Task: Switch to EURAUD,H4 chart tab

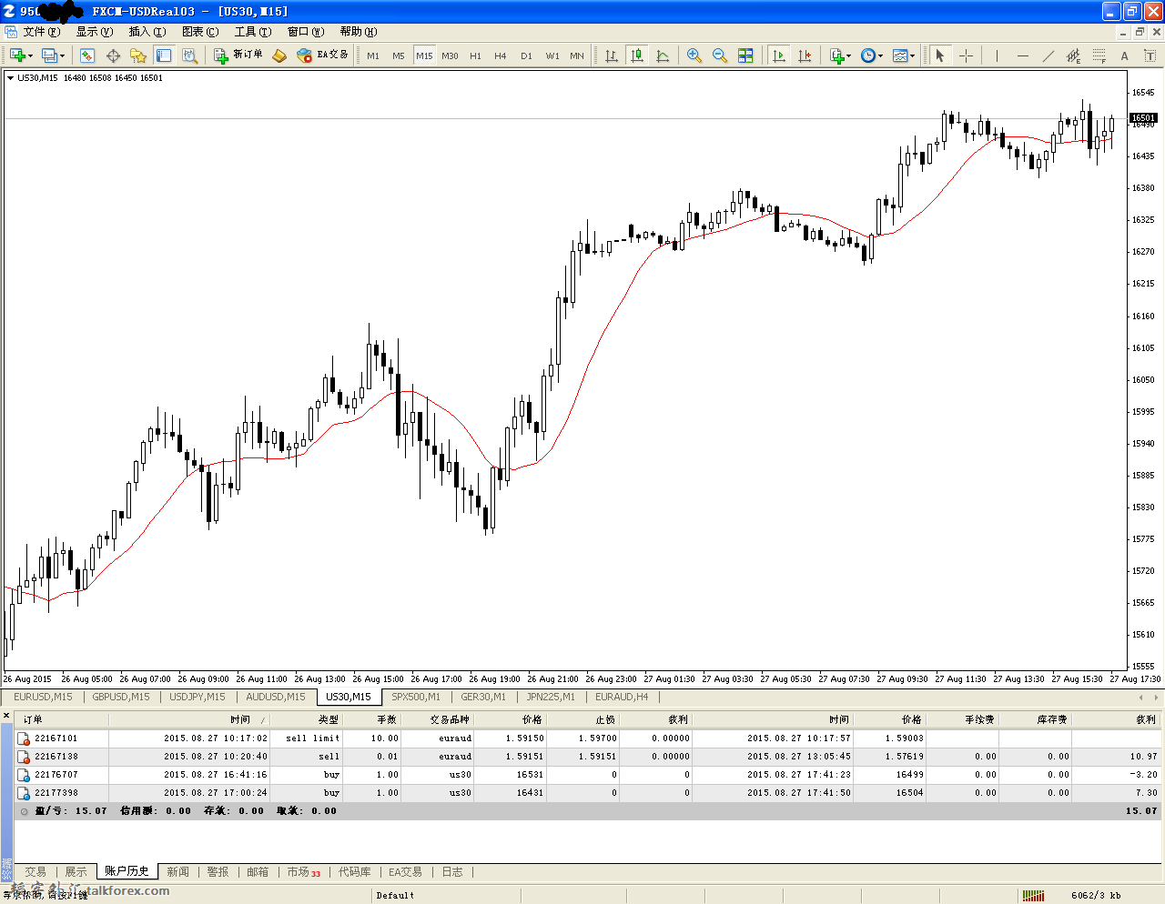Action: coord(622,697)
